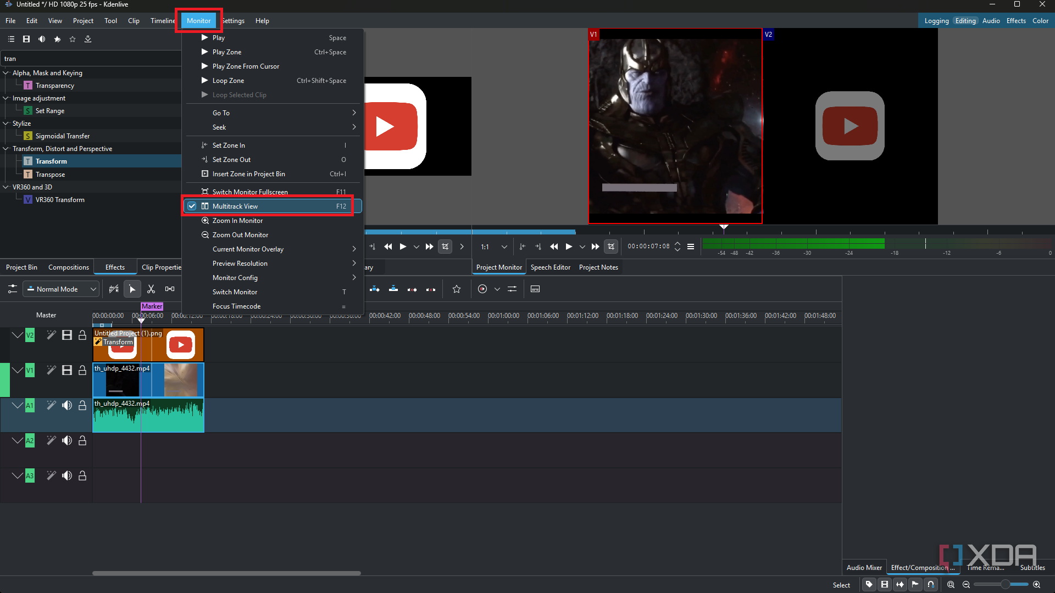Screen dimensions: 1055x593
Task: Lock track V2
Action: (x=82, y=335)
